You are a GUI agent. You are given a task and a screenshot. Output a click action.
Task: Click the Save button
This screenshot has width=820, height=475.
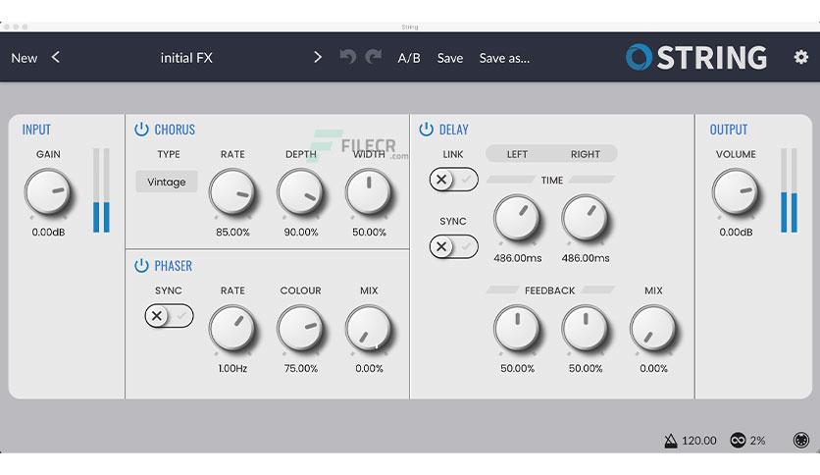point(450,58)
